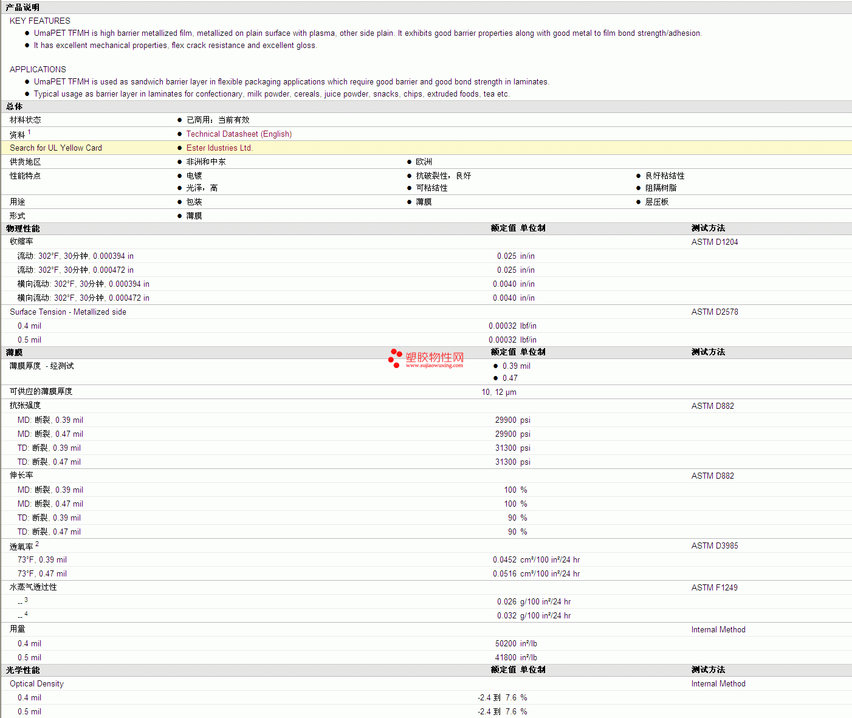Viewport: 852px width, 718px height.
Task: Click ASTM D3985 in the 透氧率 row
Action: 714,546
